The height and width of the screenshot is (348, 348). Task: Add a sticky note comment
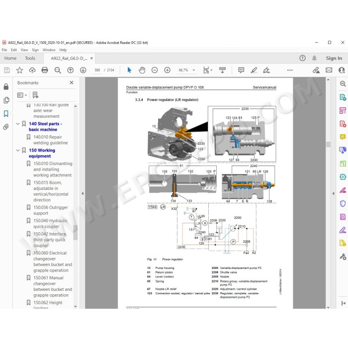click(x=241, y=71)
